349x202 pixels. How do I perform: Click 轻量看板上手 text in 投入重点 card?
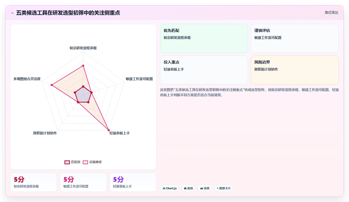pyautogui.click(x=174, y=69)
